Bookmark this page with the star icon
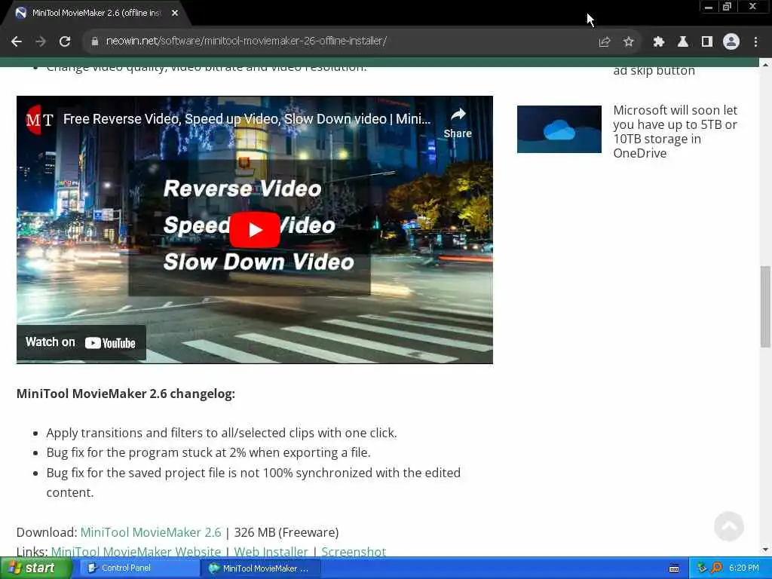The width and height of the screenshot is (772, 579). pyautogui.click(x=628, y=42)
